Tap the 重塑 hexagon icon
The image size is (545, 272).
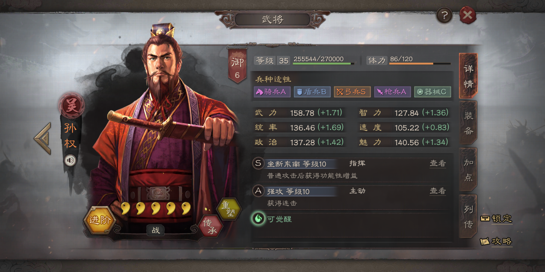[229, 209]
